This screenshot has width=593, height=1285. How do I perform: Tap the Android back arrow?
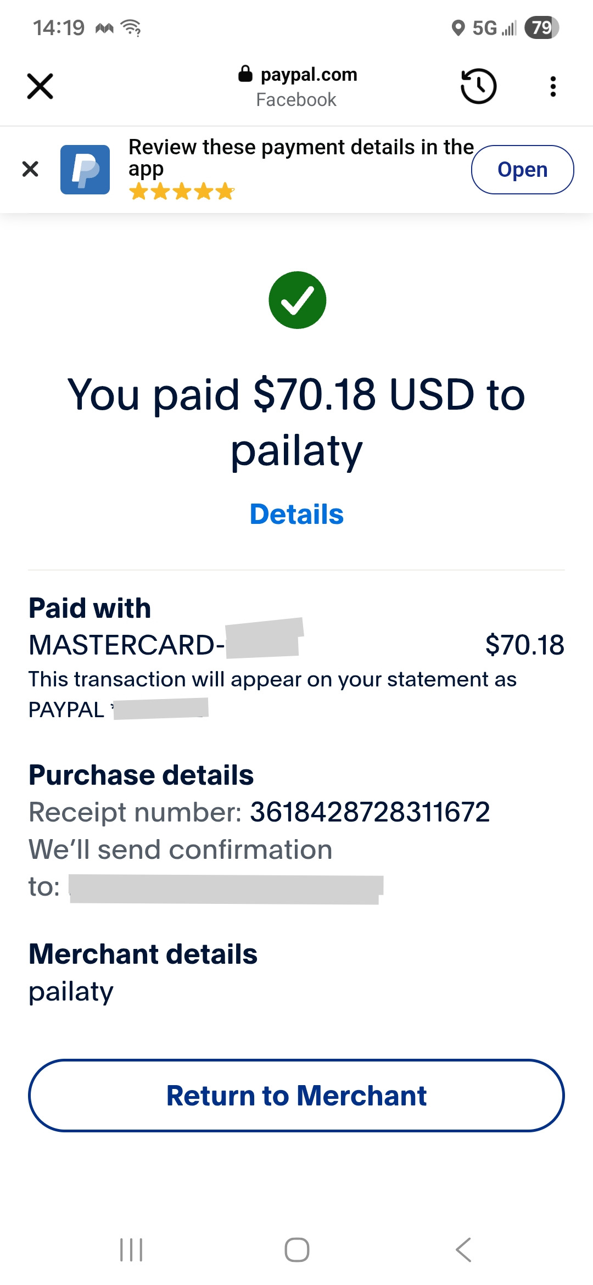tap(463, 1250)
